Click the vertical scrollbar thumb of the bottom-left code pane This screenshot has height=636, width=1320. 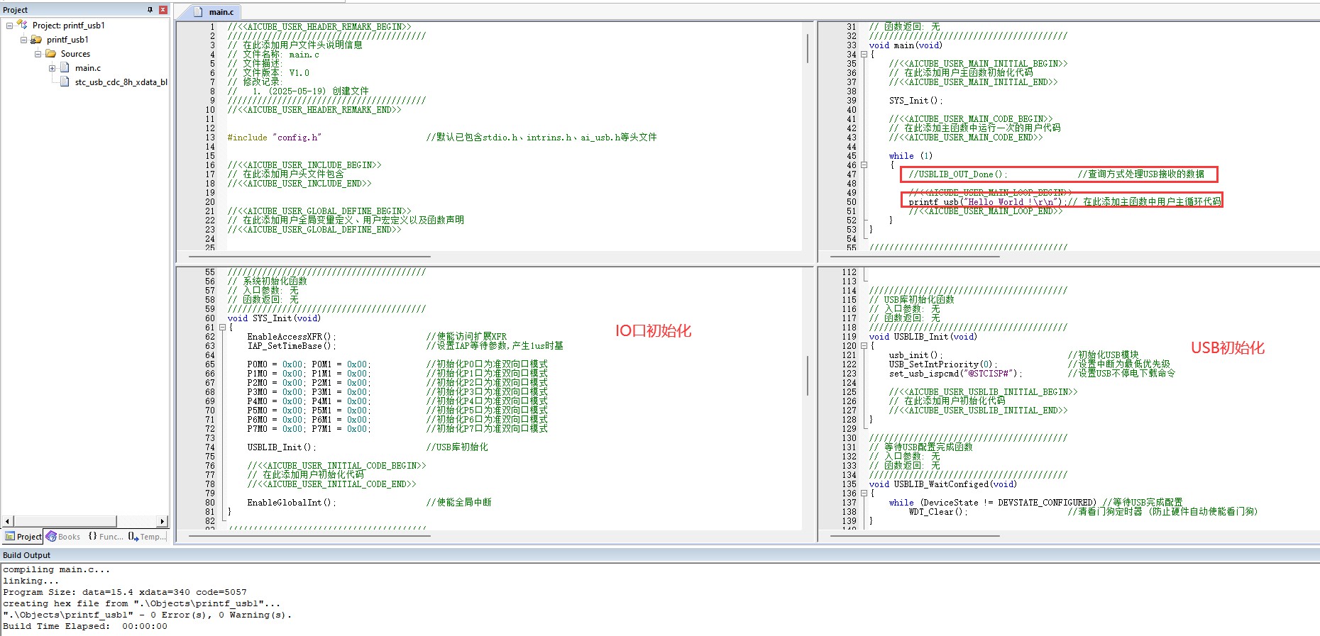tap(808, 375)
